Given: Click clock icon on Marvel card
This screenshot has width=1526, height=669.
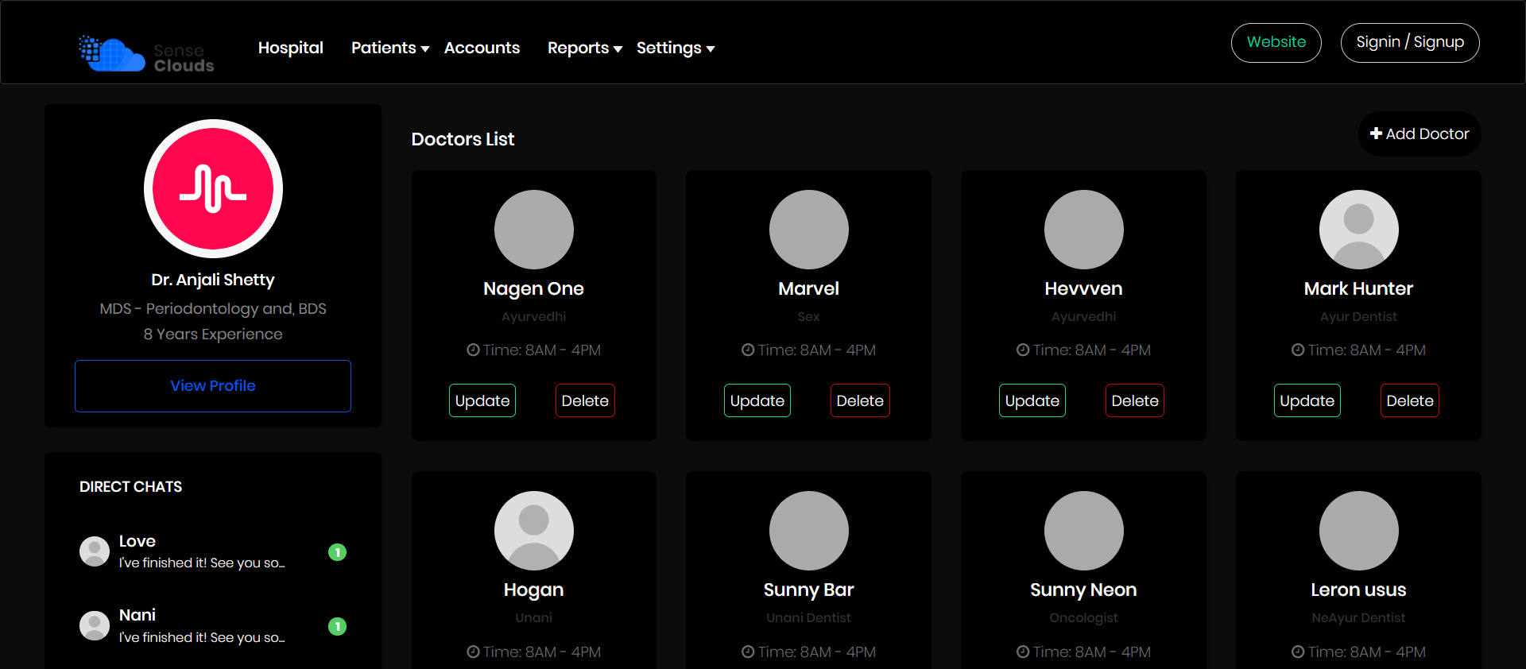Looking at the screenshot, I should [748, 350].
